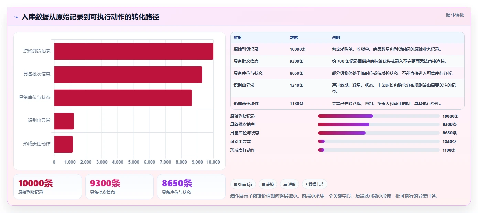Select the 表格 chip
This screenshot has height=213, width=478.
268,184
